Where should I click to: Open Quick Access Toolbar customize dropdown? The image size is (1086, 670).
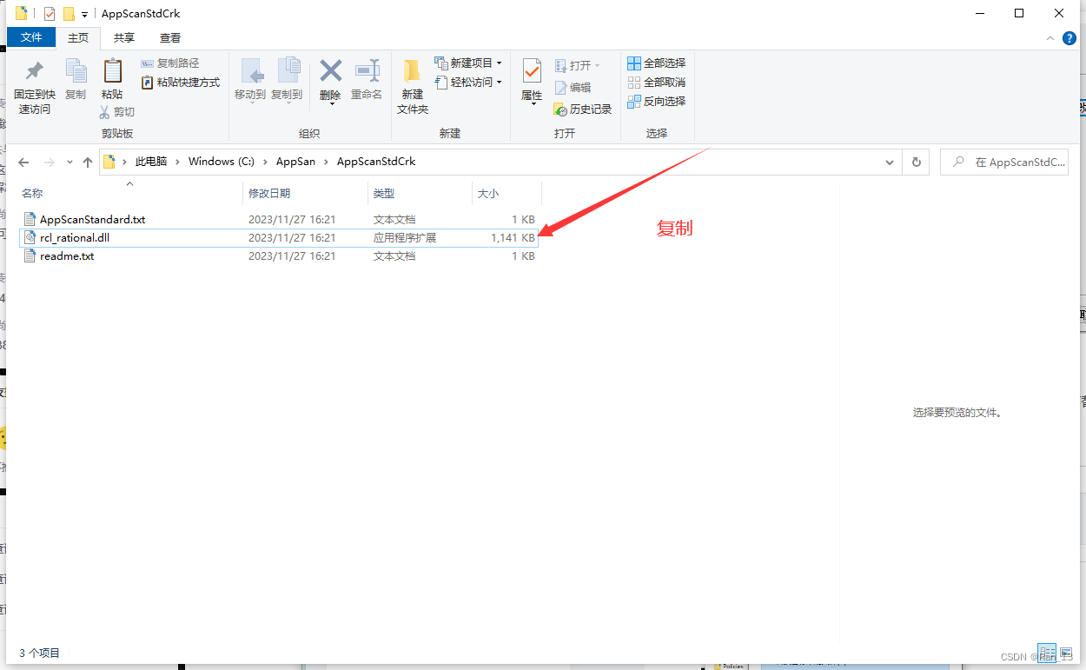[x=84, y=14]
